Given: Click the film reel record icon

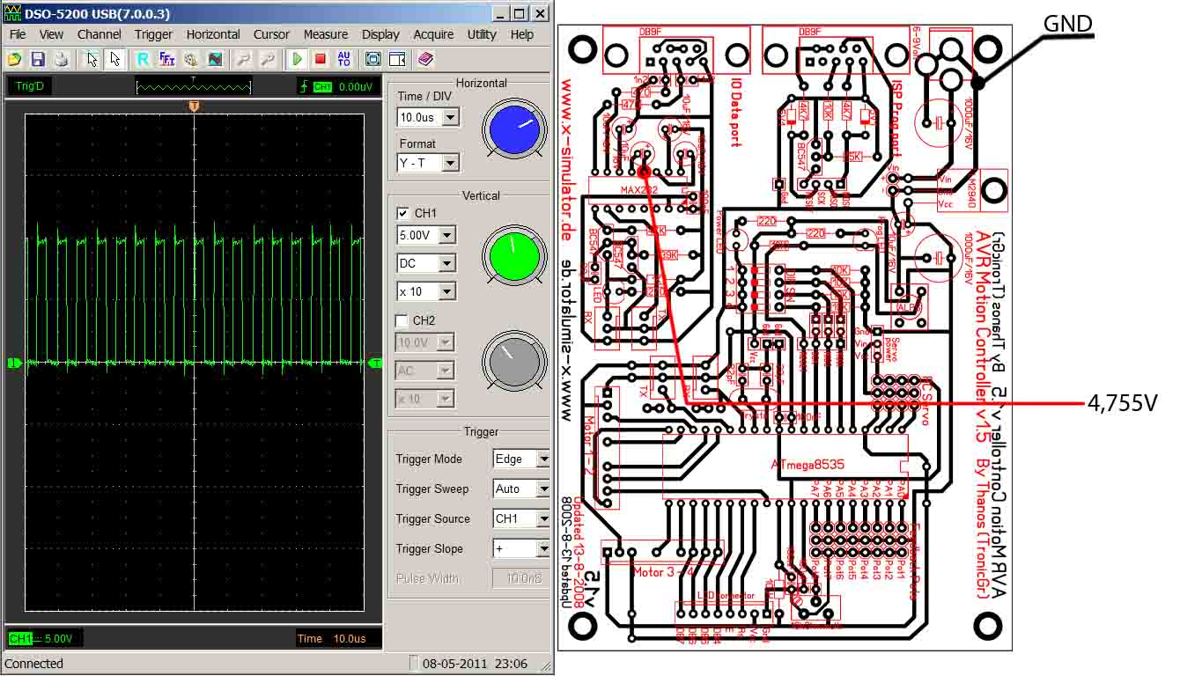Looking at the screenshot, I should (190, 59).
